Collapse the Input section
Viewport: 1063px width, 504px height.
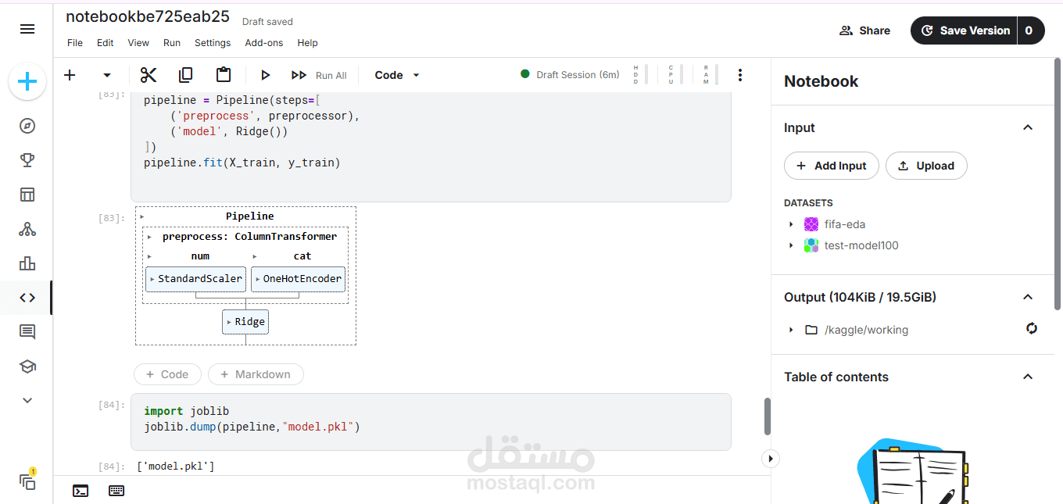(x=1028, y=127)
